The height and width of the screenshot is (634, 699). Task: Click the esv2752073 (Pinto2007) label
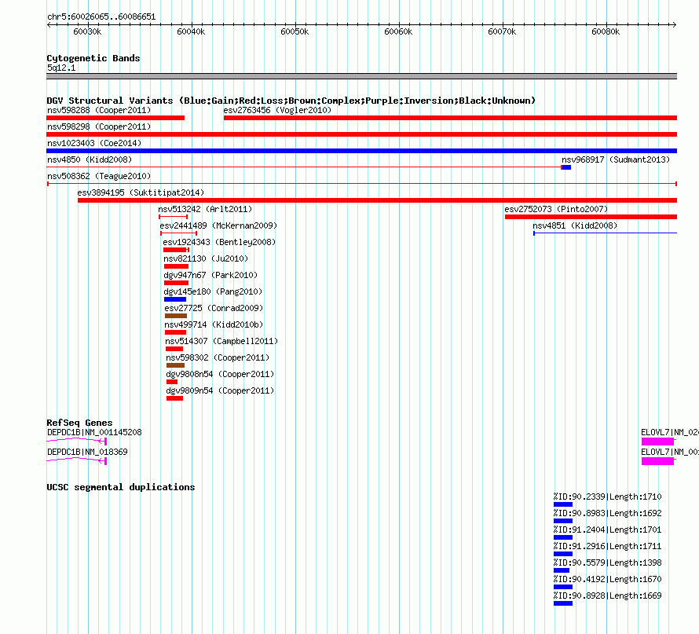[556, 209]
